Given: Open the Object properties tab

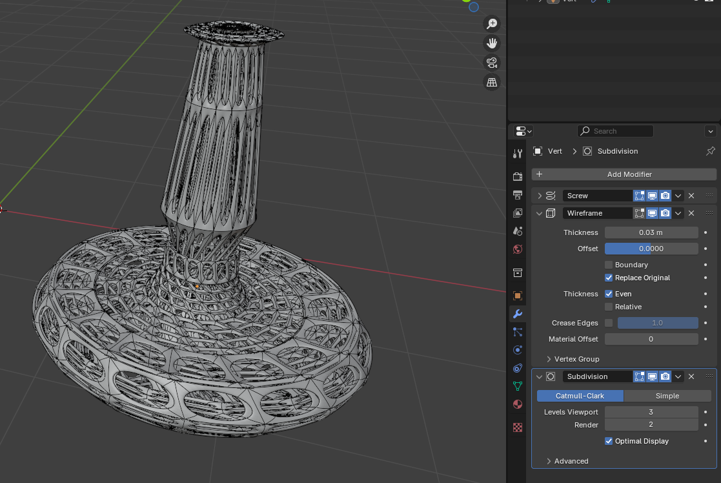Looking at the screenshot, I should coord(518,296).
